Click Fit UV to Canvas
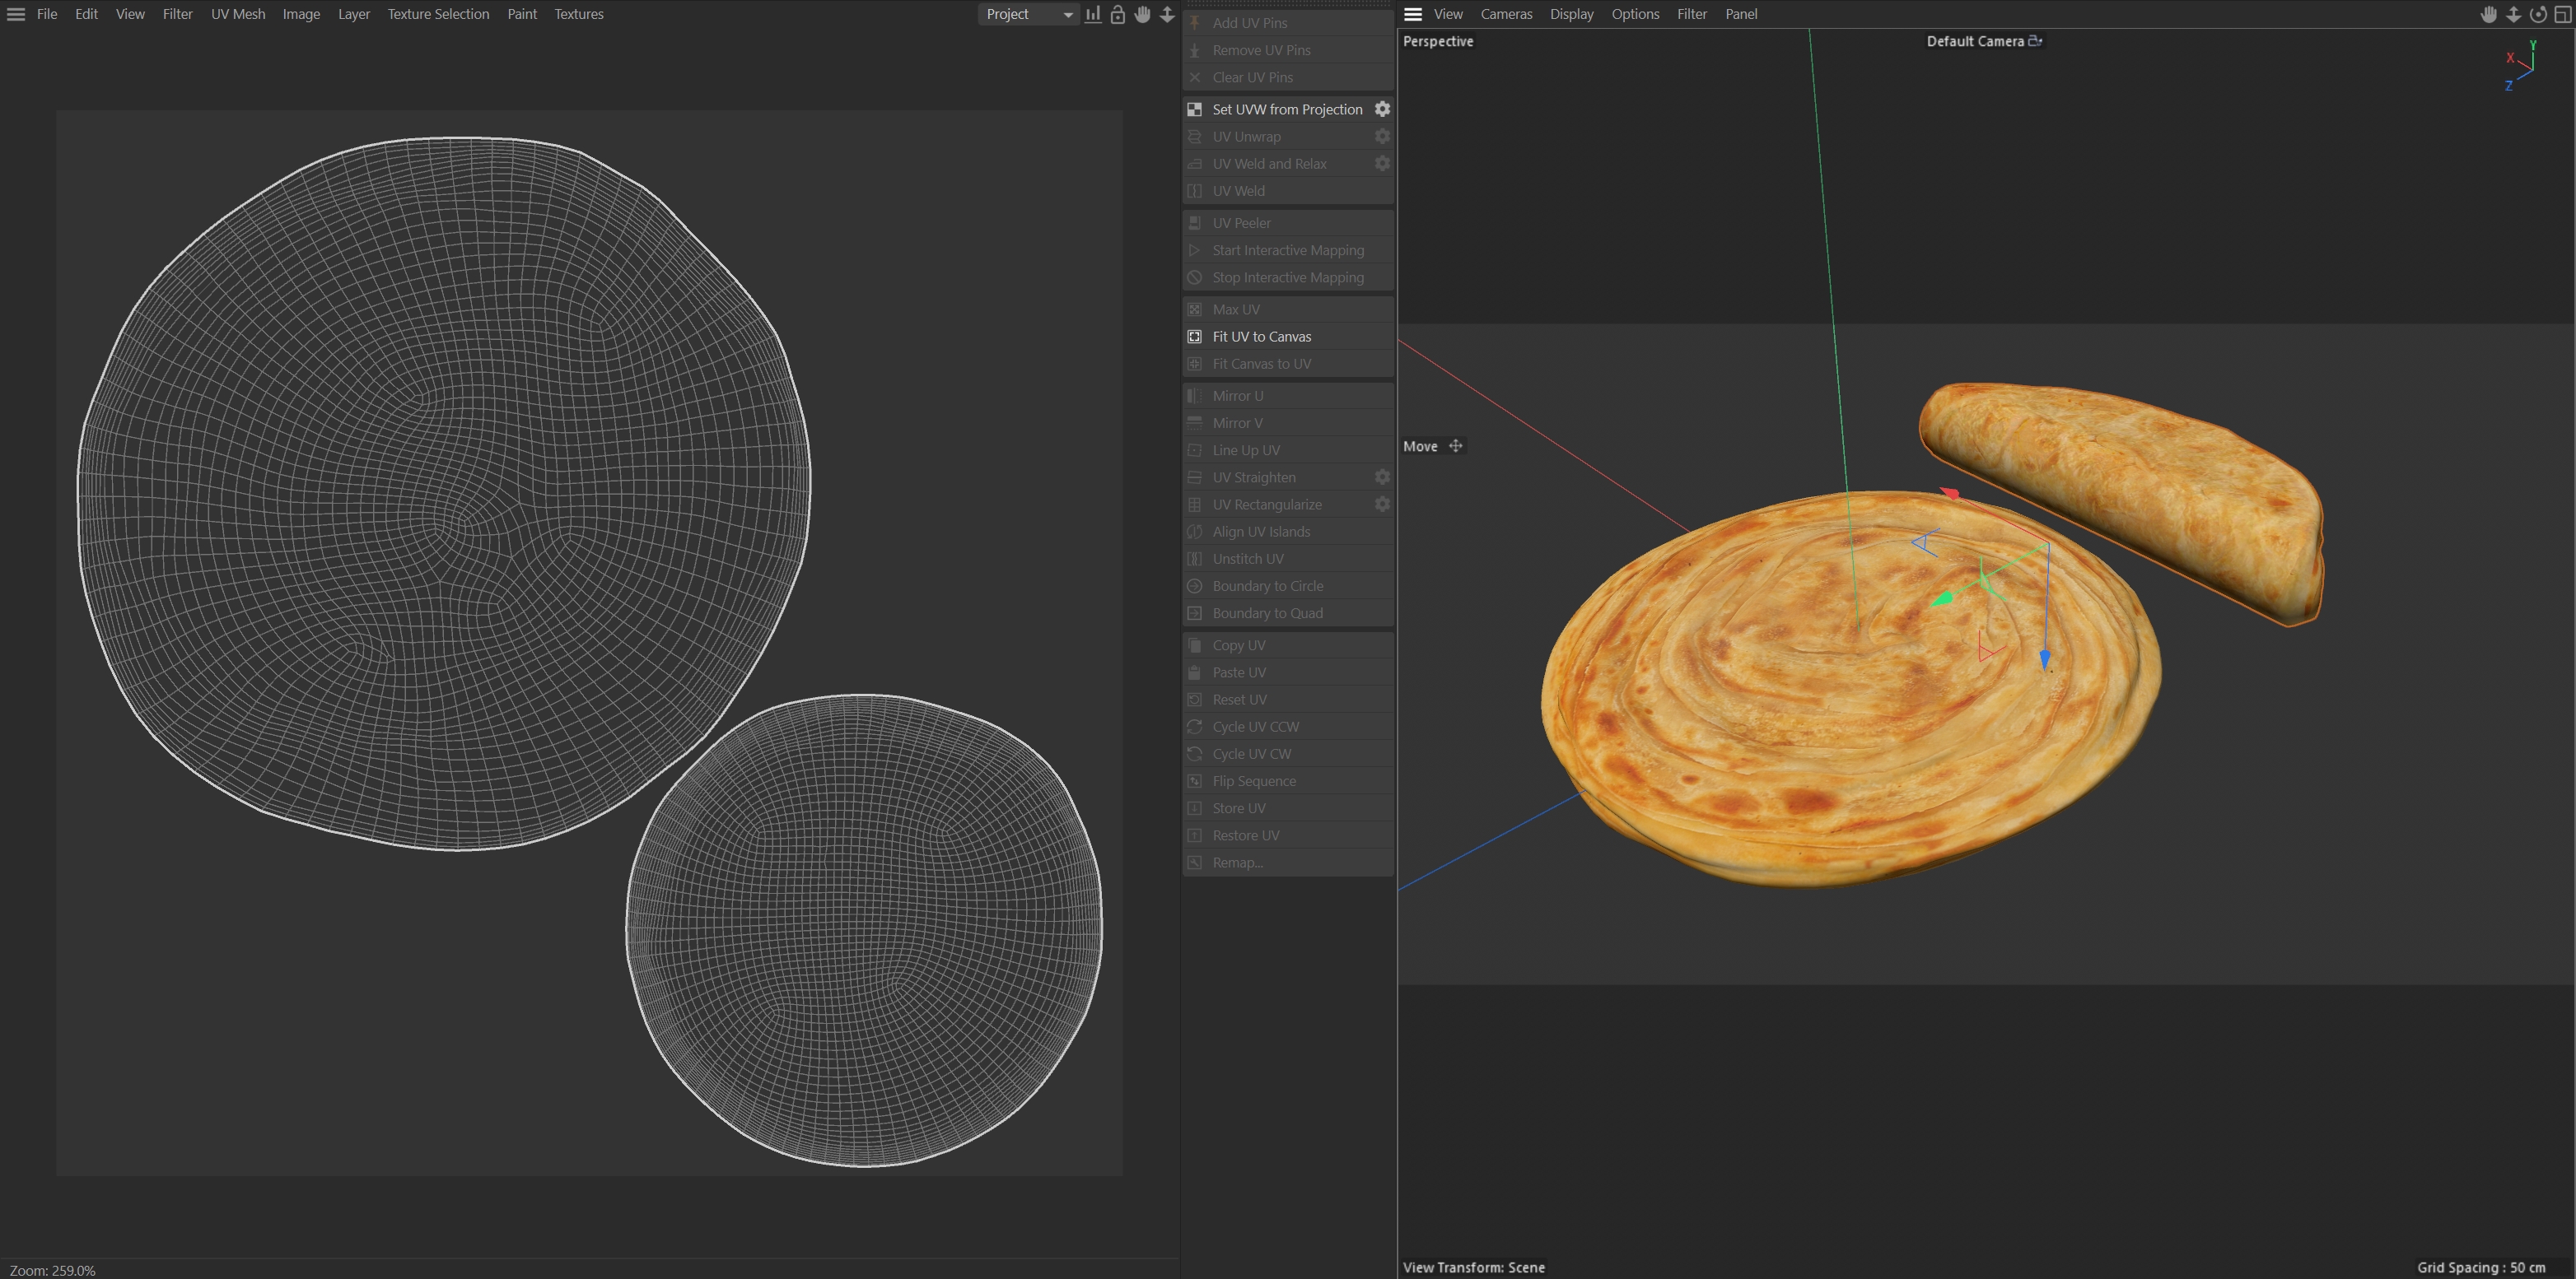Image resolution: width=2576 pixels, height=1279 pixels. 1262,337
